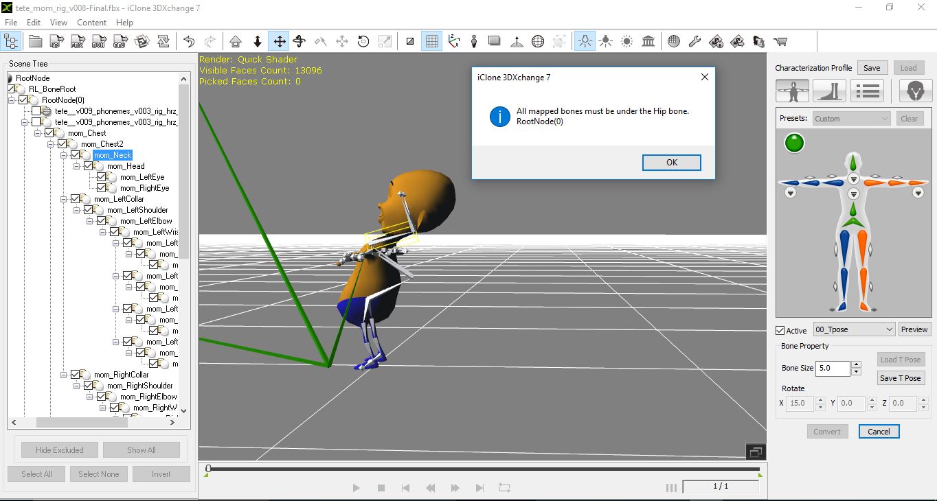Click the import FBX toolbar icon

(77, 42)
